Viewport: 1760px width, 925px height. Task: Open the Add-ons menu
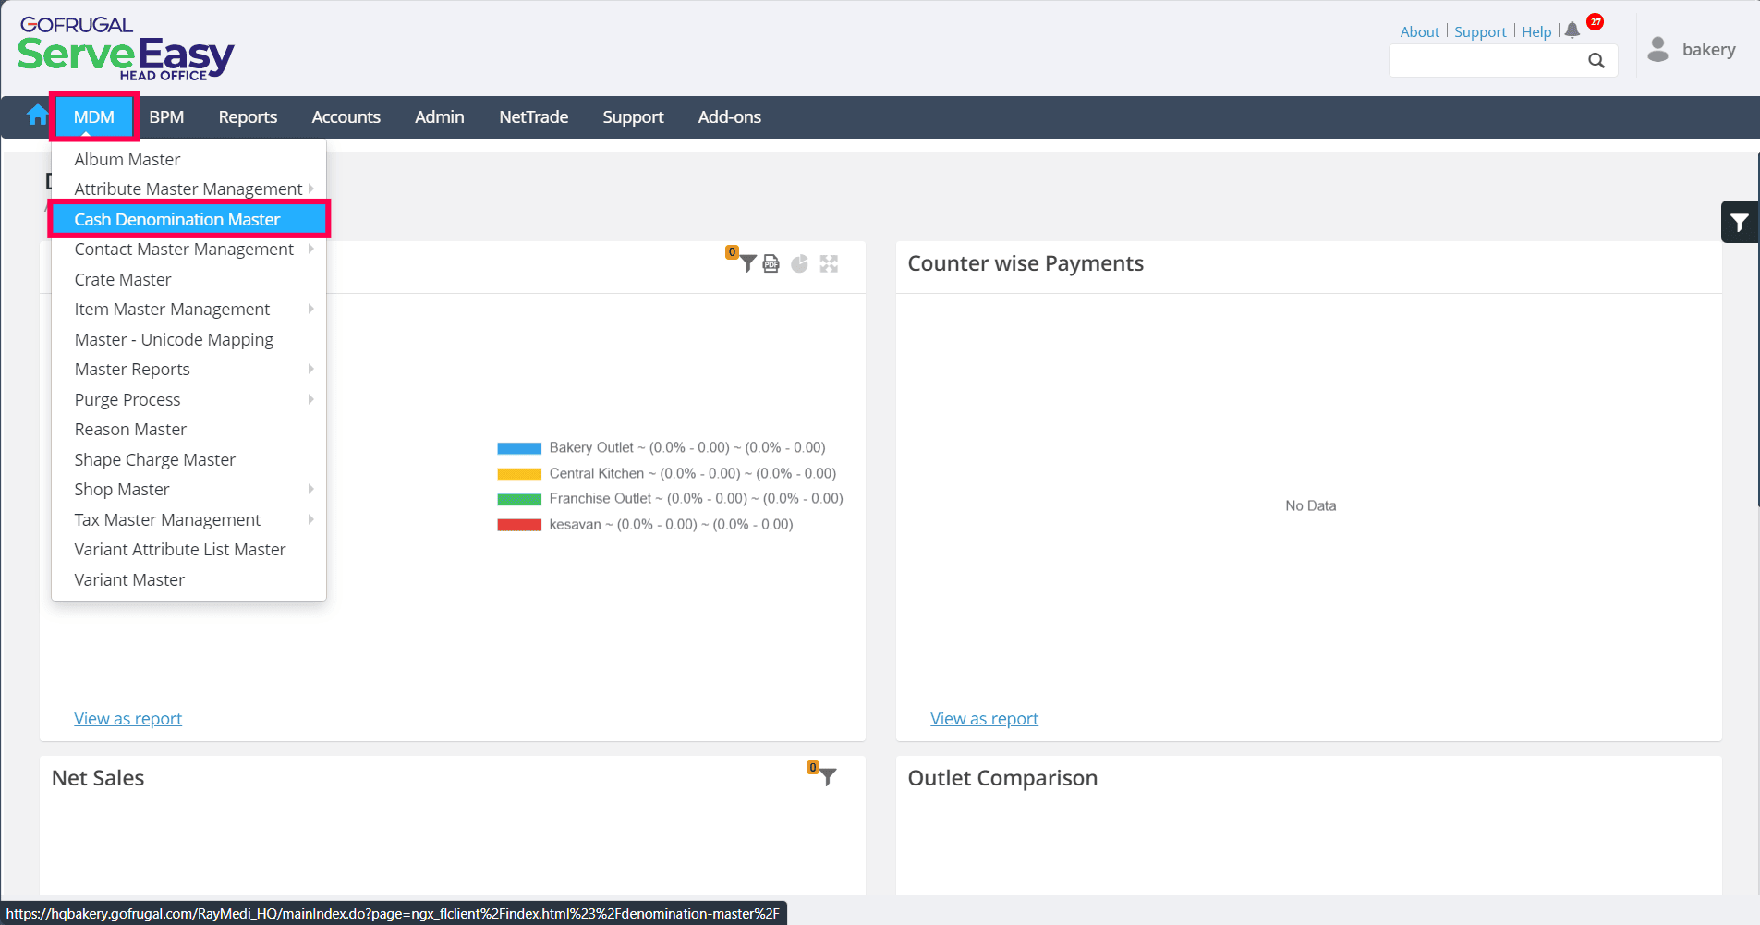coord(730,117)
